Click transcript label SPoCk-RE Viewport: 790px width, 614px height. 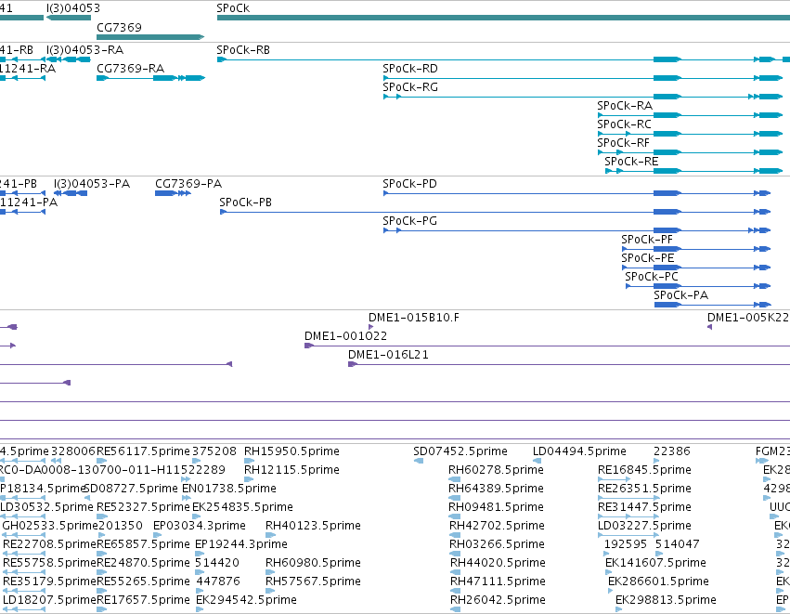(x=631, y=162)
